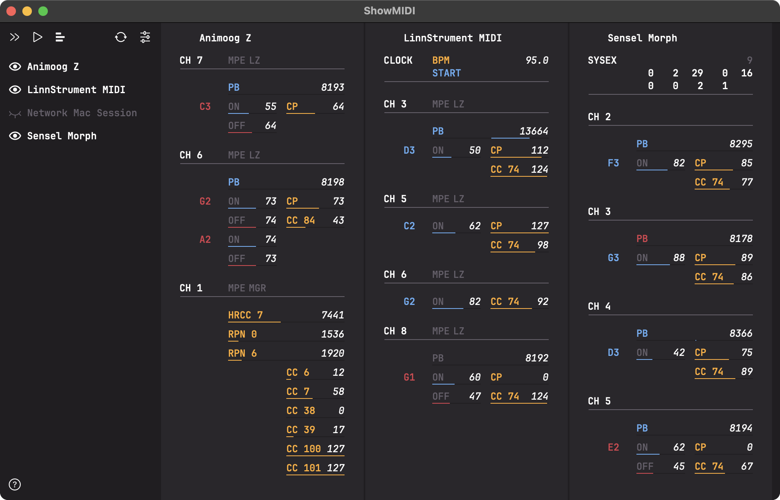Viewport: 780px width, 500px height.
Task: Click CH 7 header in Animoog Z
Action: click(x=191, y=60)
